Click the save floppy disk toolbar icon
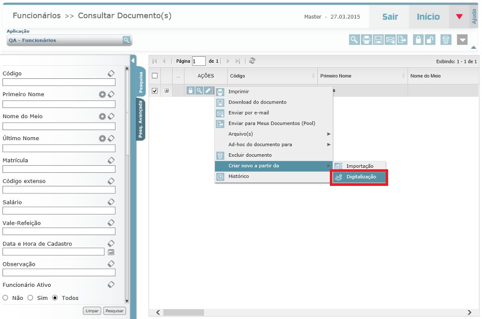 [x=379, y=40]
